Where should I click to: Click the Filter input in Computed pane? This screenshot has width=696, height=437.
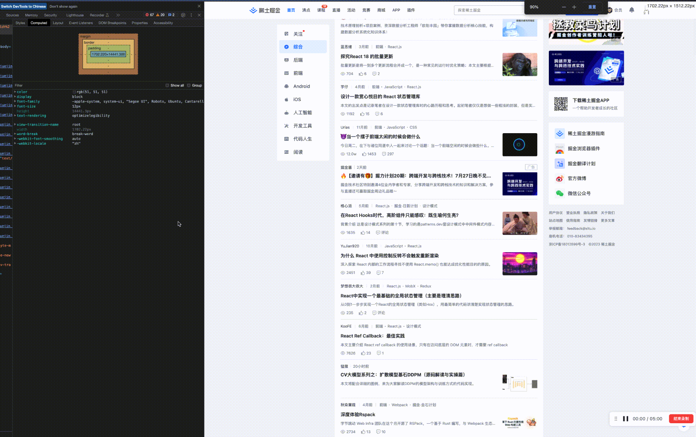pyautogui.click(x=88, y=85)
